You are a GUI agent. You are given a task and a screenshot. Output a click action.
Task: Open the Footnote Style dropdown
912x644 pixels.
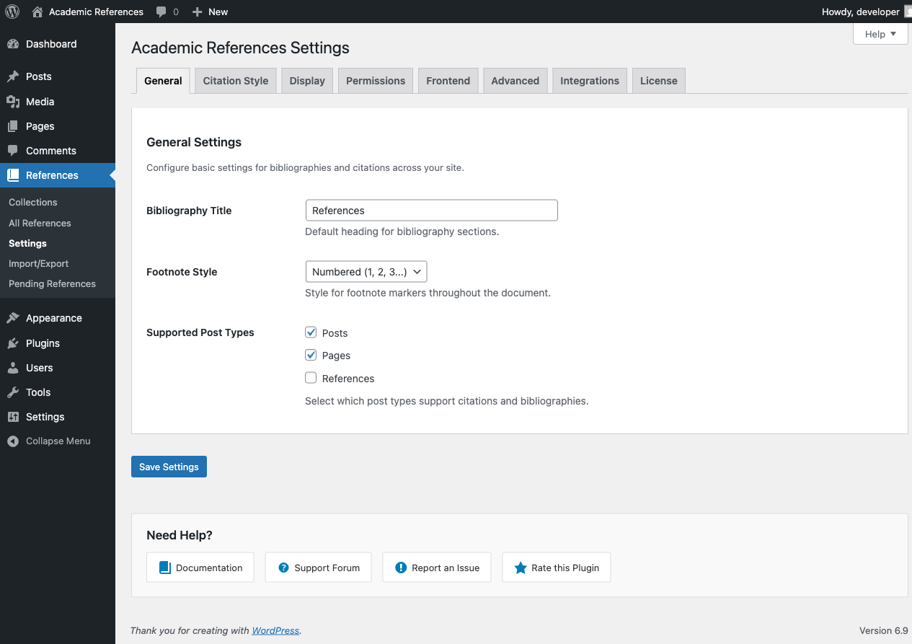tap(366, 271)
